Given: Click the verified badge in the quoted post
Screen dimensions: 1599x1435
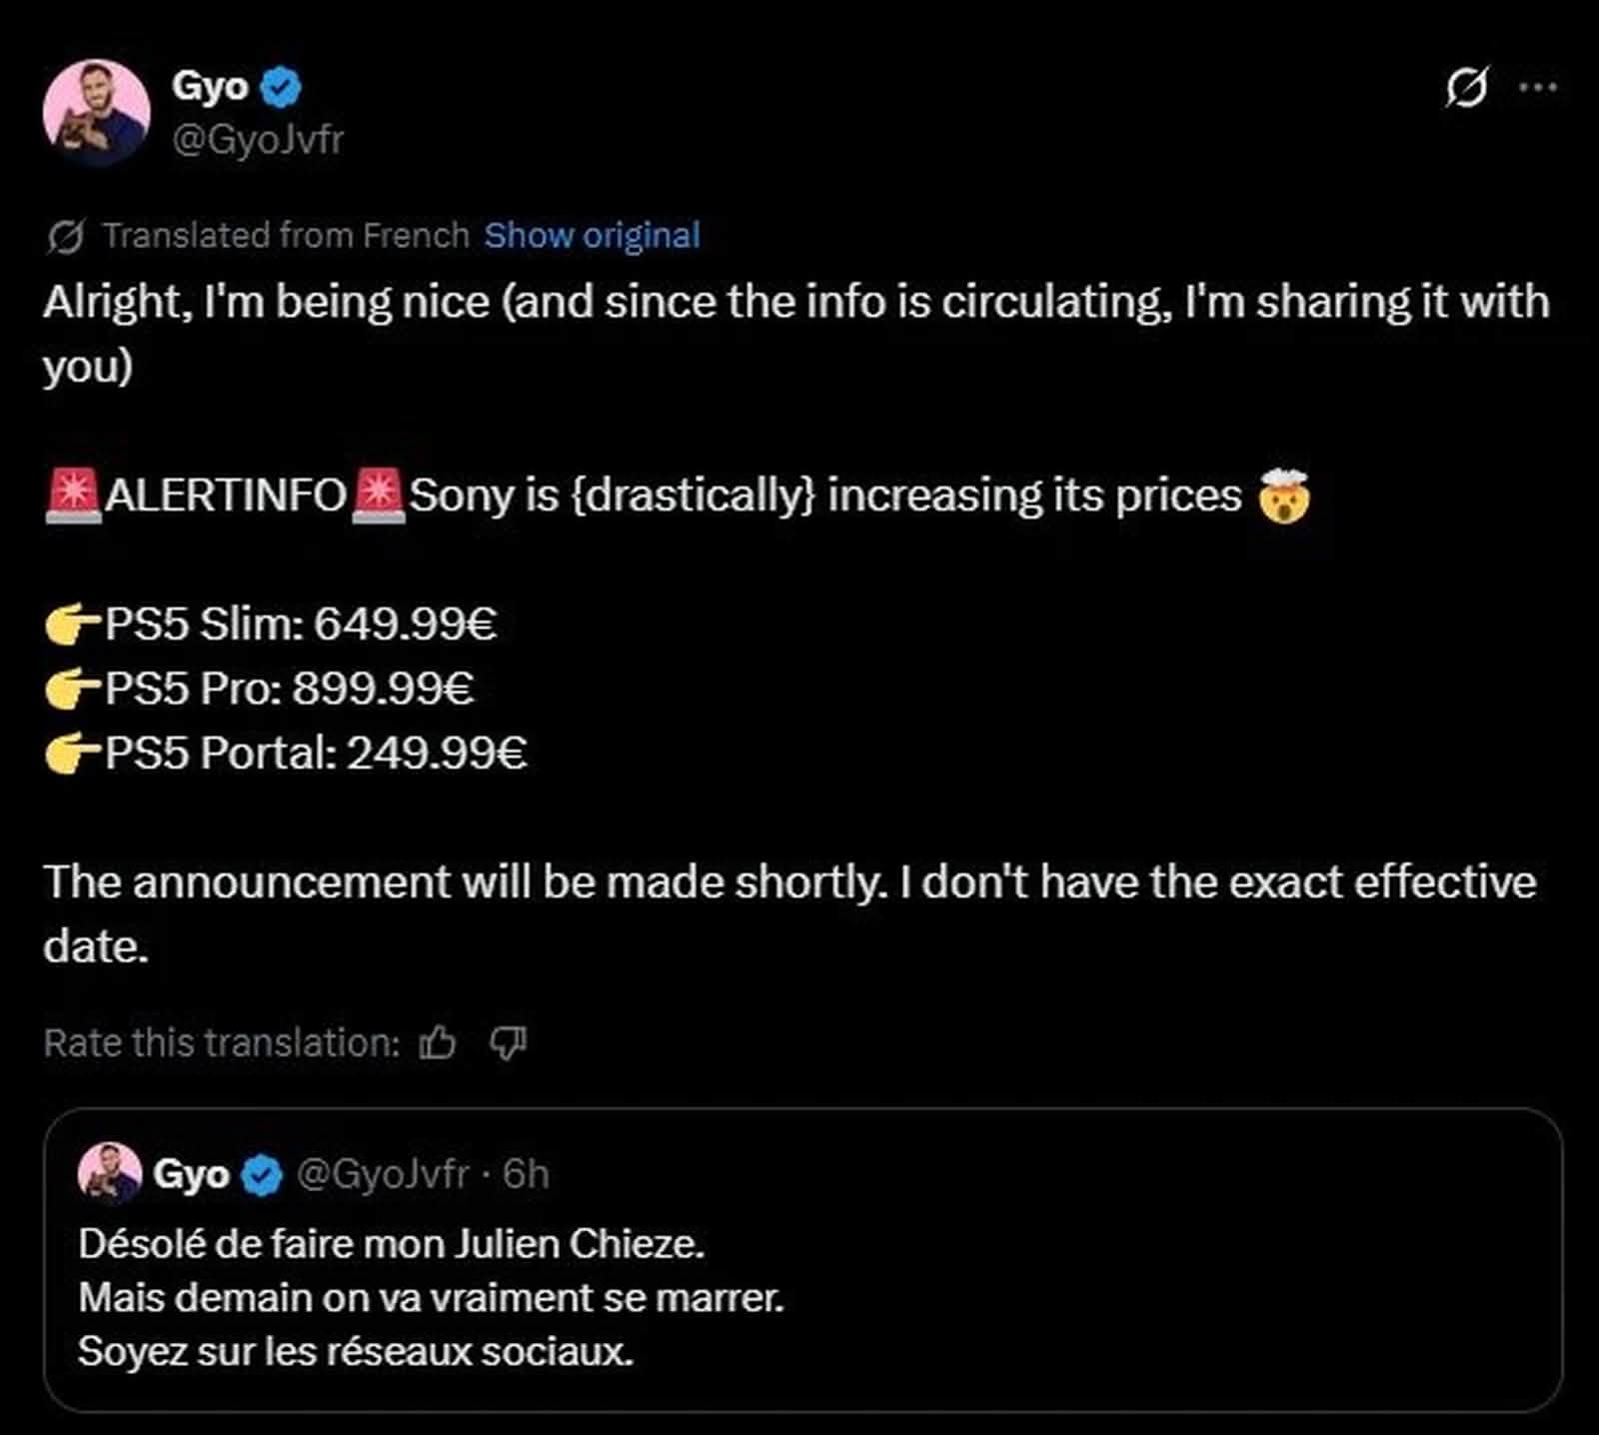Looking at the screenshot, I should pyautogui.click(x=263, y=1174).
